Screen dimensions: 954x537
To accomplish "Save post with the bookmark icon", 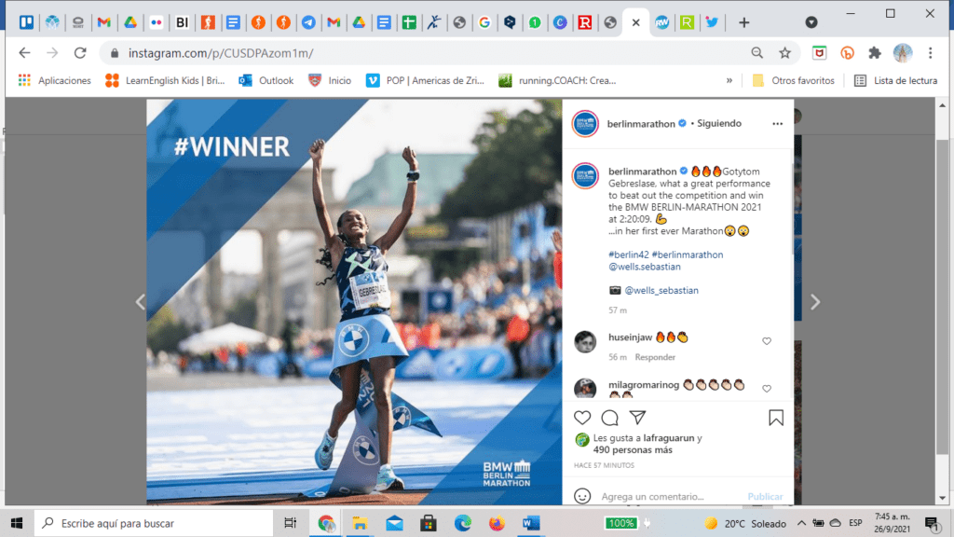I will [x=775, y=418].
